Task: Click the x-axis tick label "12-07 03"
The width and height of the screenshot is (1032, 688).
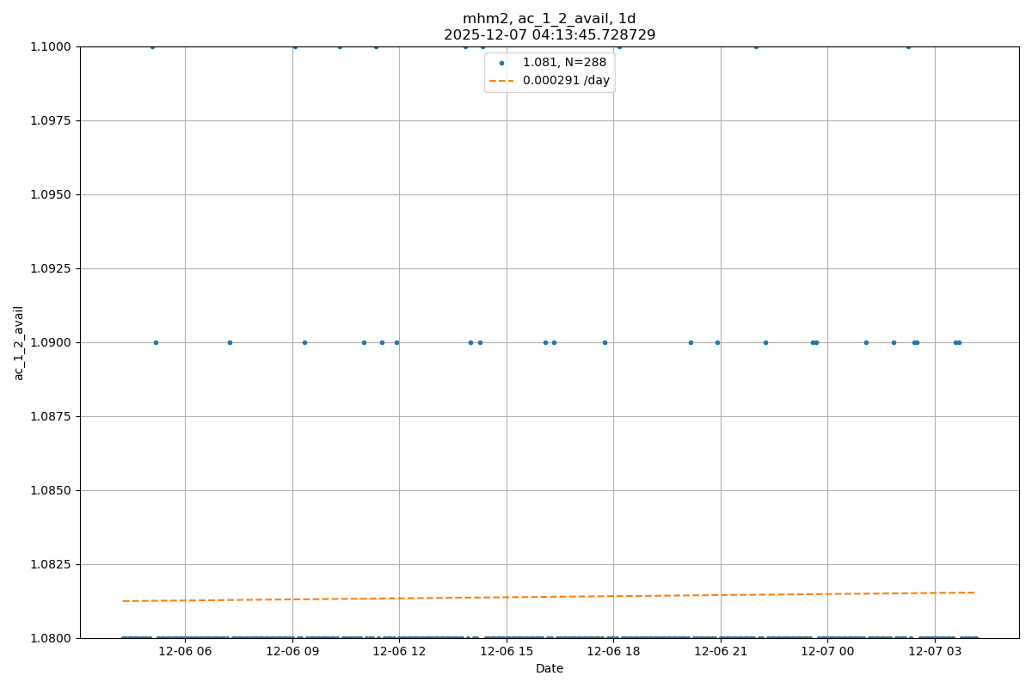Action: tap(935, 652)
